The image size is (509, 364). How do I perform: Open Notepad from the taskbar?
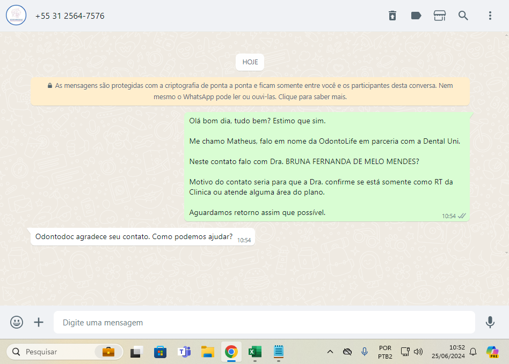click(279, 352)
